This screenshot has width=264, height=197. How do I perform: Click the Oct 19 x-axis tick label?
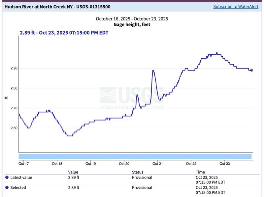(90, 164)
